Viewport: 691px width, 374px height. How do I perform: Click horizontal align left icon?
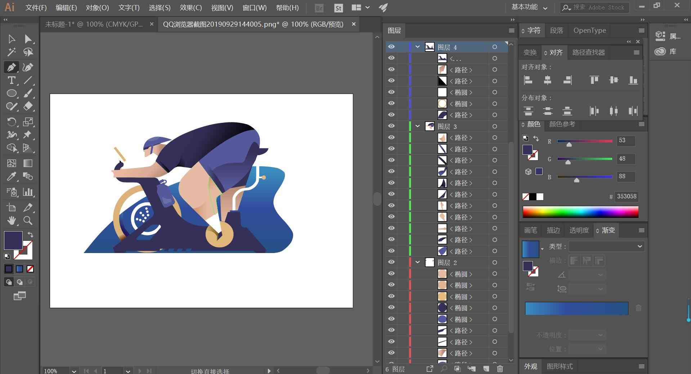point(528,80)
